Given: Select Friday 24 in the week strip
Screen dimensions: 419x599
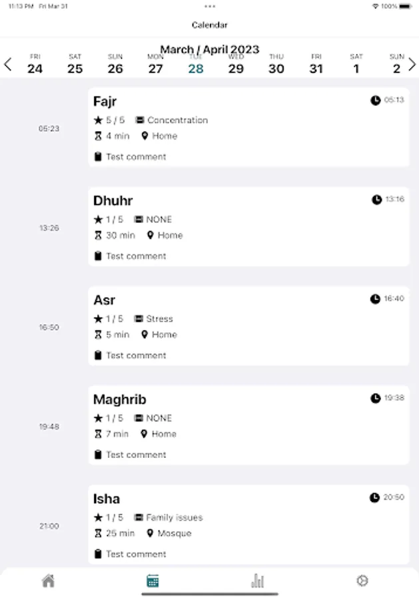Looking at the screenshot, I should coord(35,65).
